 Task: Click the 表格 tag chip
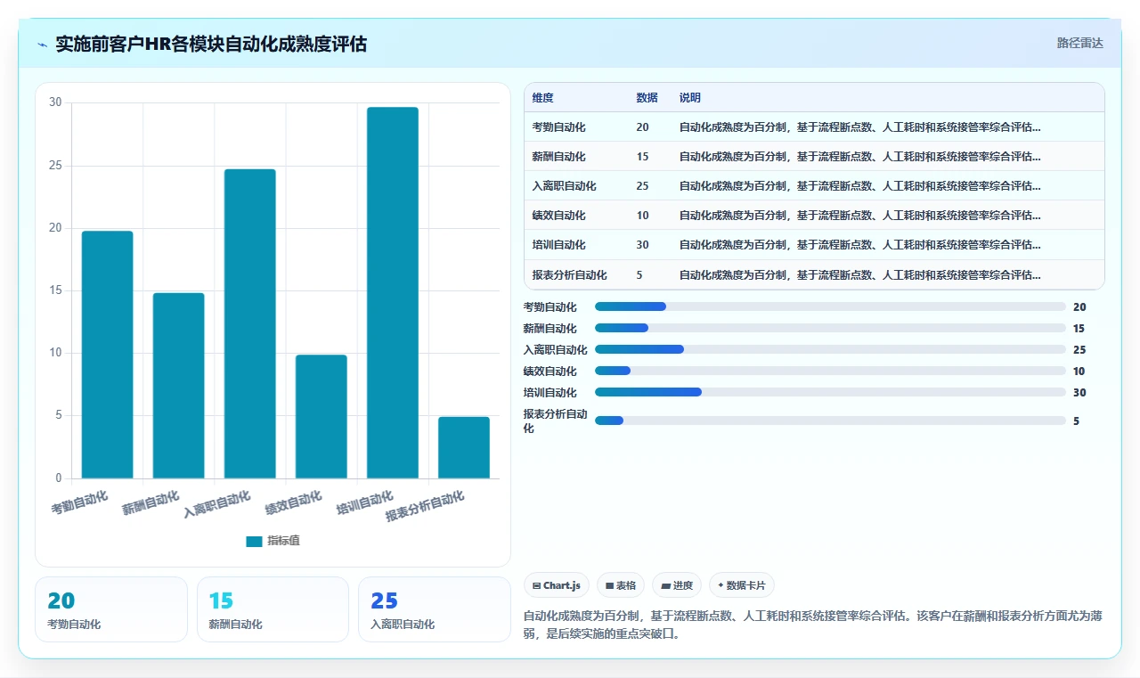pos(621,585)
